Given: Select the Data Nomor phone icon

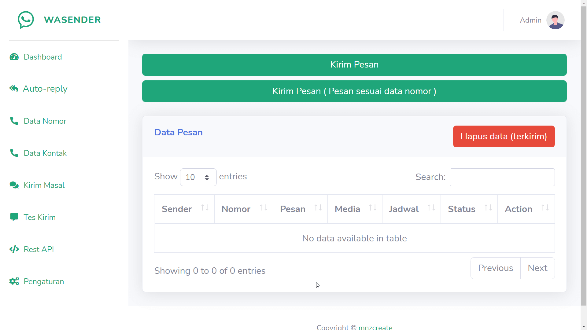Looking at the screenshot, I should click(14, 121).
